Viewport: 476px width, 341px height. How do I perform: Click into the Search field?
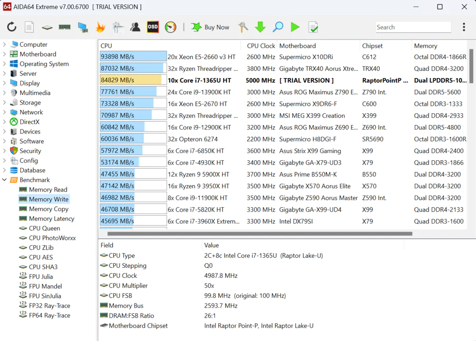coord(413,27)
